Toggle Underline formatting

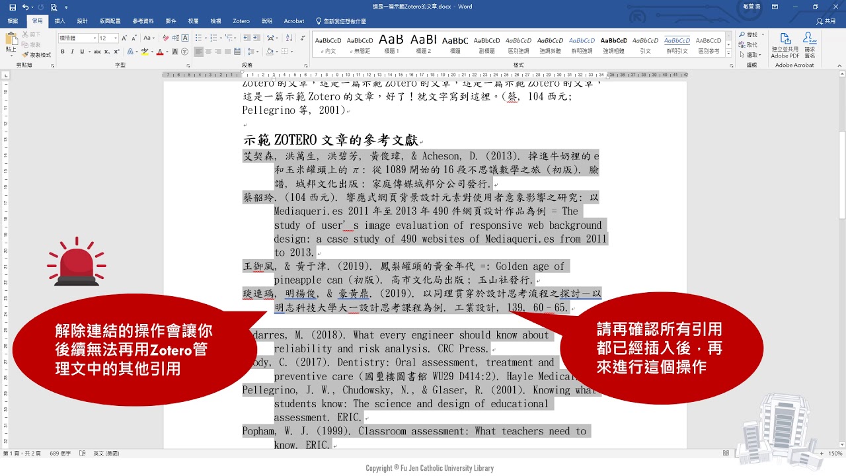(82, 52)
